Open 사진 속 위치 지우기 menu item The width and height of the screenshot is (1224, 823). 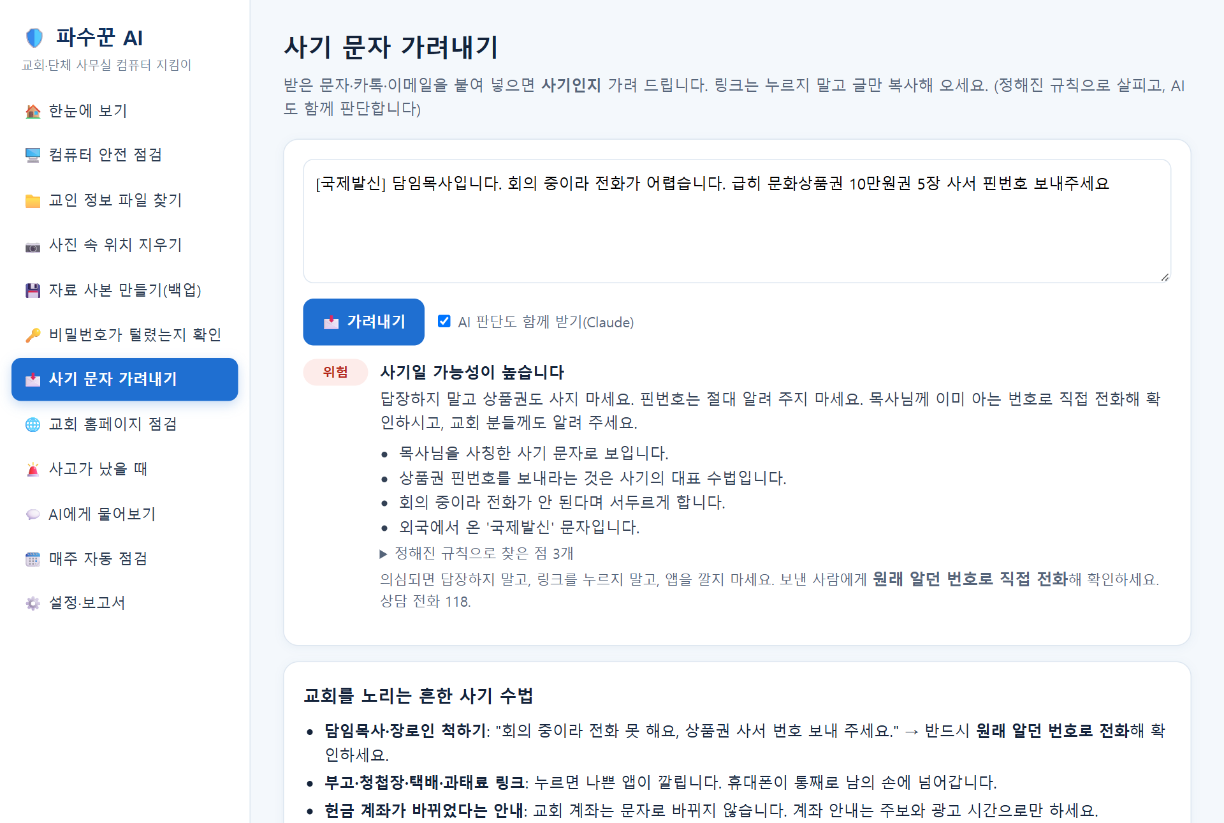click(x=125, y=245)
